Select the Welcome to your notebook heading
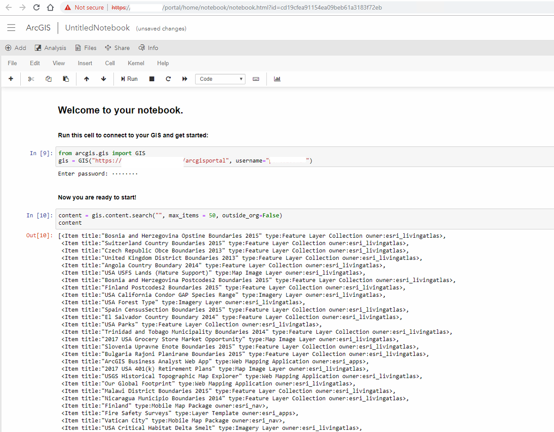Viewport: 554px width, 432px height. click(120, 110)
